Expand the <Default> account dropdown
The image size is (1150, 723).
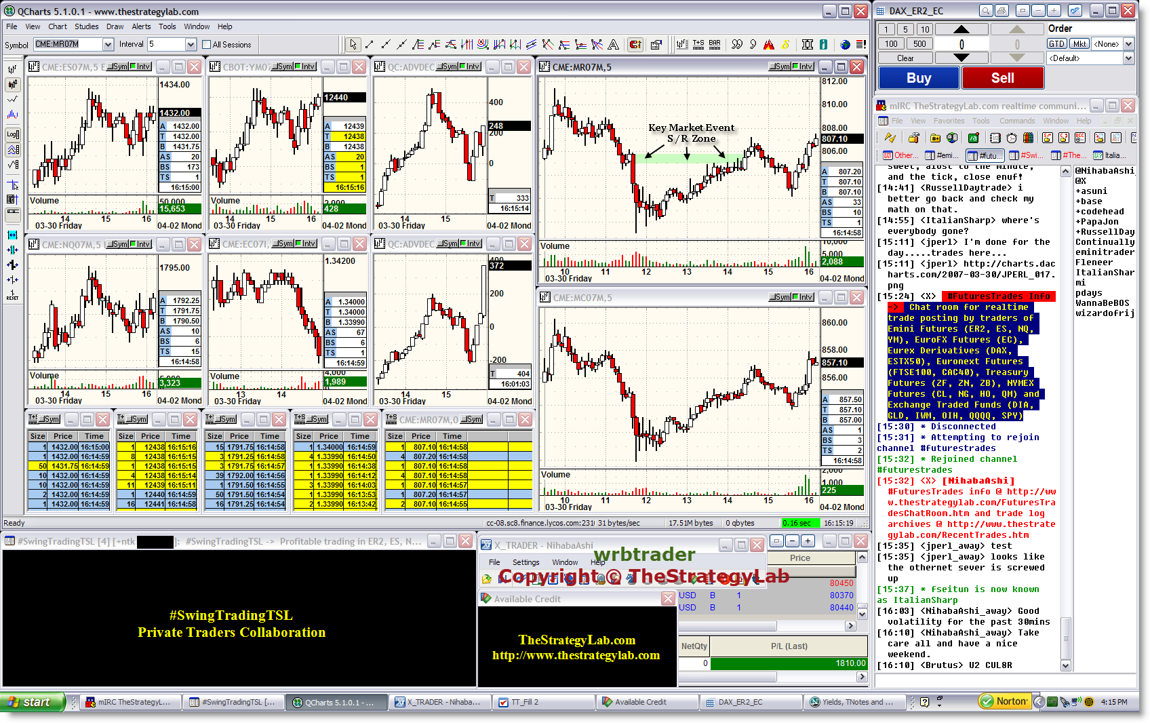tap(1128, 58)
